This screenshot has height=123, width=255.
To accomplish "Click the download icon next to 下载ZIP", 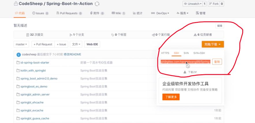I will tap(185, 72).
